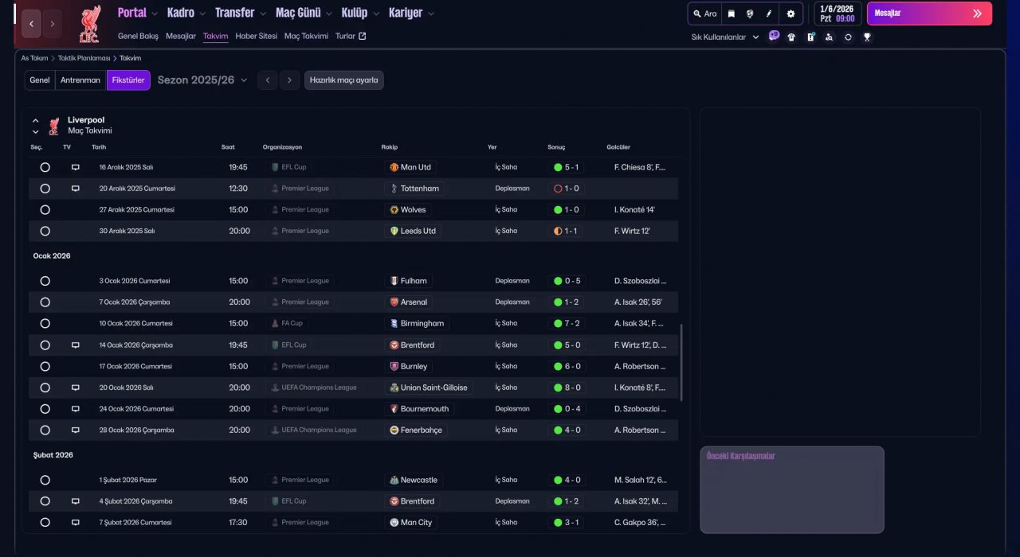Expand the Transfer menu dropdown
This screenshot has width=1020, height=557.
tap(240, 13)
